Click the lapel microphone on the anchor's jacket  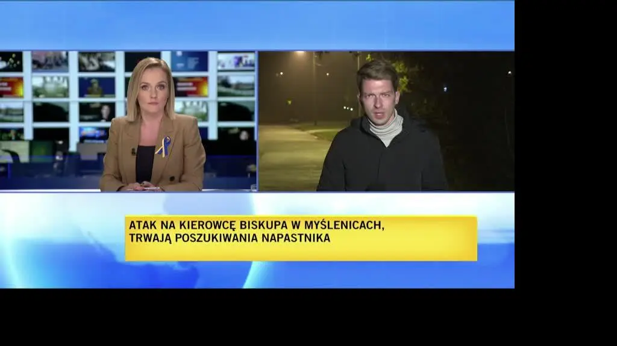(134, 152)
